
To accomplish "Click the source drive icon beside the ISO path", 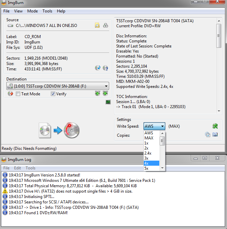I will coord(10,26).
